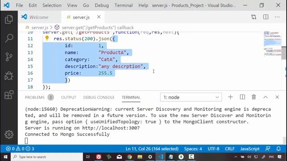Click the VS Code taskbar icon
The image size is (287, 161).
(161, 157)
